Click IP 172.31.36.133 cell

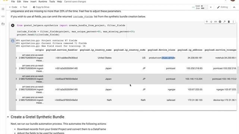(x=195, y=100)
